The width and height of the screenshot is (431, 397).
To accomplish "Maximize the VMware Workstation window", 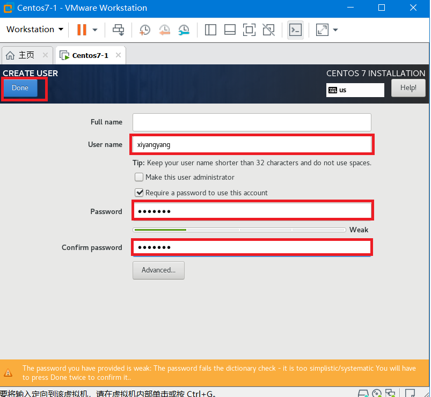I will pos(382,8).
